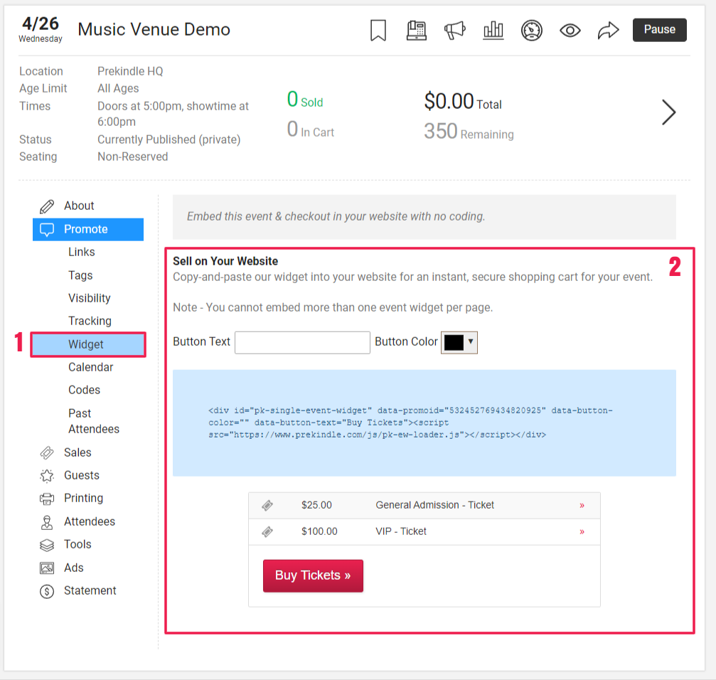Viewport: 716px width, 680px height.
Task: Click the star icon beside Guests
Action: coord(47,476)
